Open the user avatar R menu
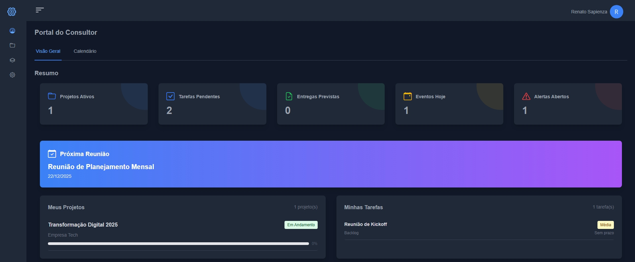Image resolution: width=635 pixels, height=262 pixels. click(616, 12)
